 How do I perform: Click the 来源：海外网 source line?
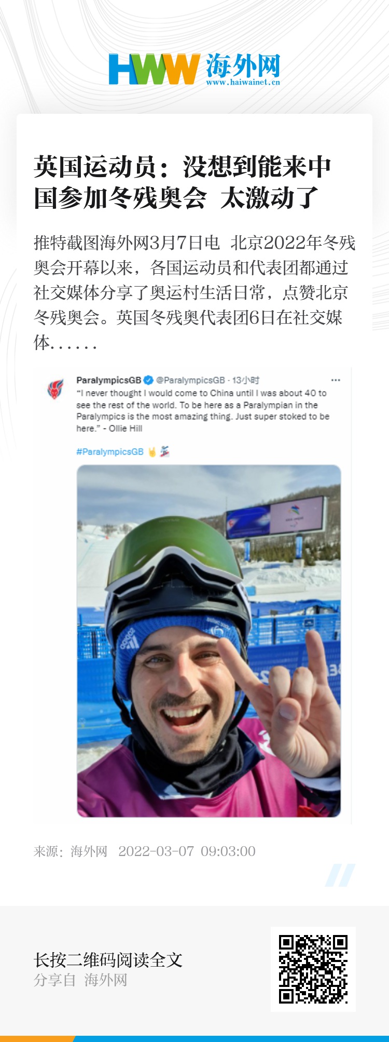click(x=71, y=851)
